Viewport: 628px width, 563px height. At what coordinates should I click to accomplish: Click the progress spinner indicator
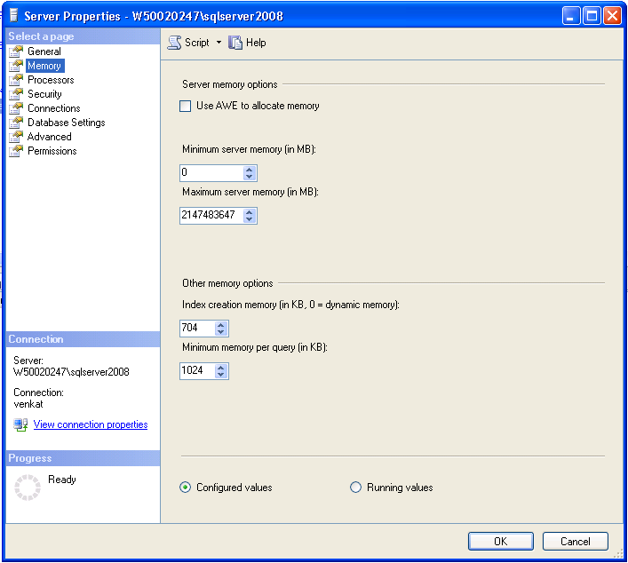(28, 488)
